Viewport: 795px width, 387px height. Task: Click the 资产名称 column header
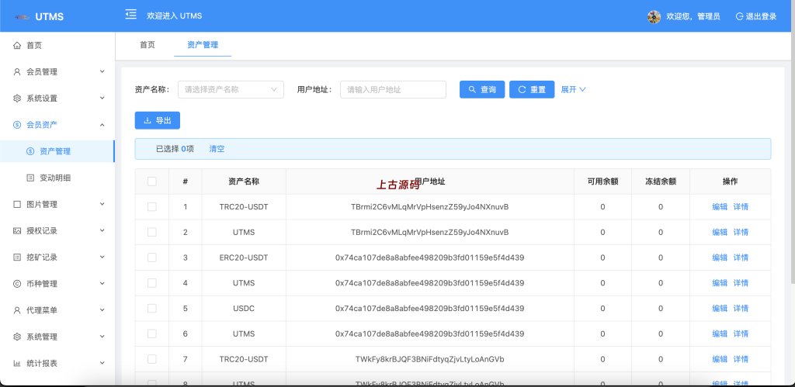[x=244, y=181]
